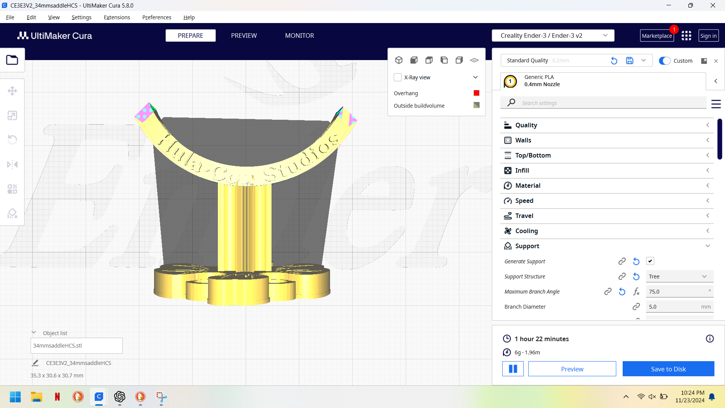Toggle the X-Ray view checkbox

[x=398, y=77]
